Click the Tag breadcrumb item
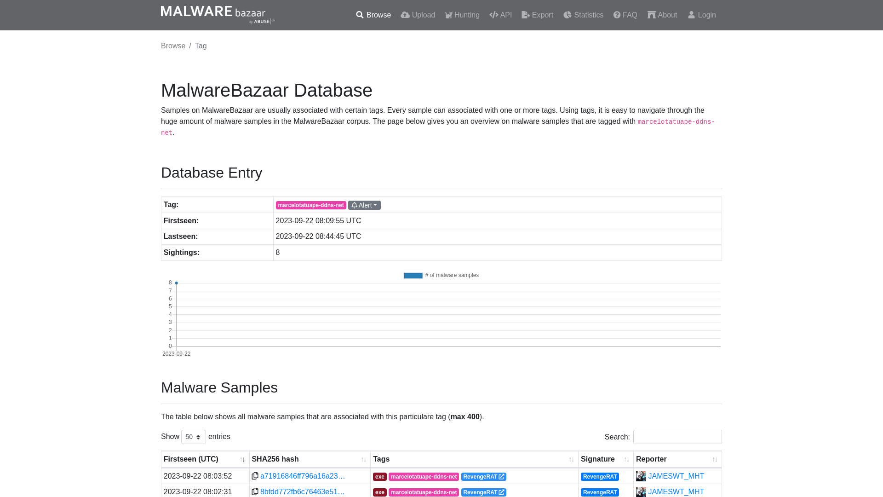The height and width of the screenshot is (497, 883). [201, 46]
